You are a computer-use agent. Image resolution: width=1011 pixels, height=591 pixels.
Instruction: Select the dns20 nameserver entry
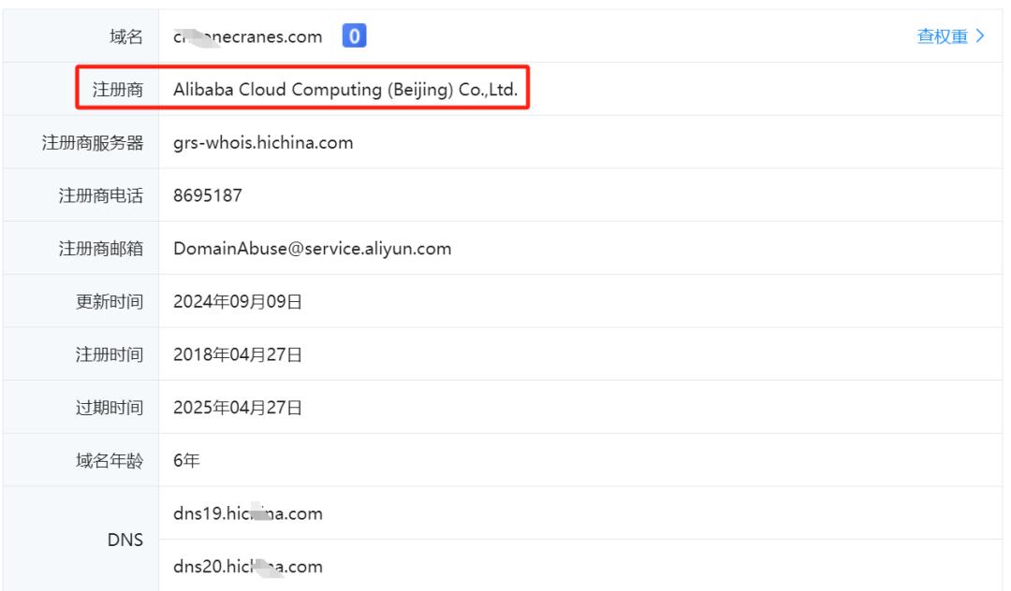247,567
